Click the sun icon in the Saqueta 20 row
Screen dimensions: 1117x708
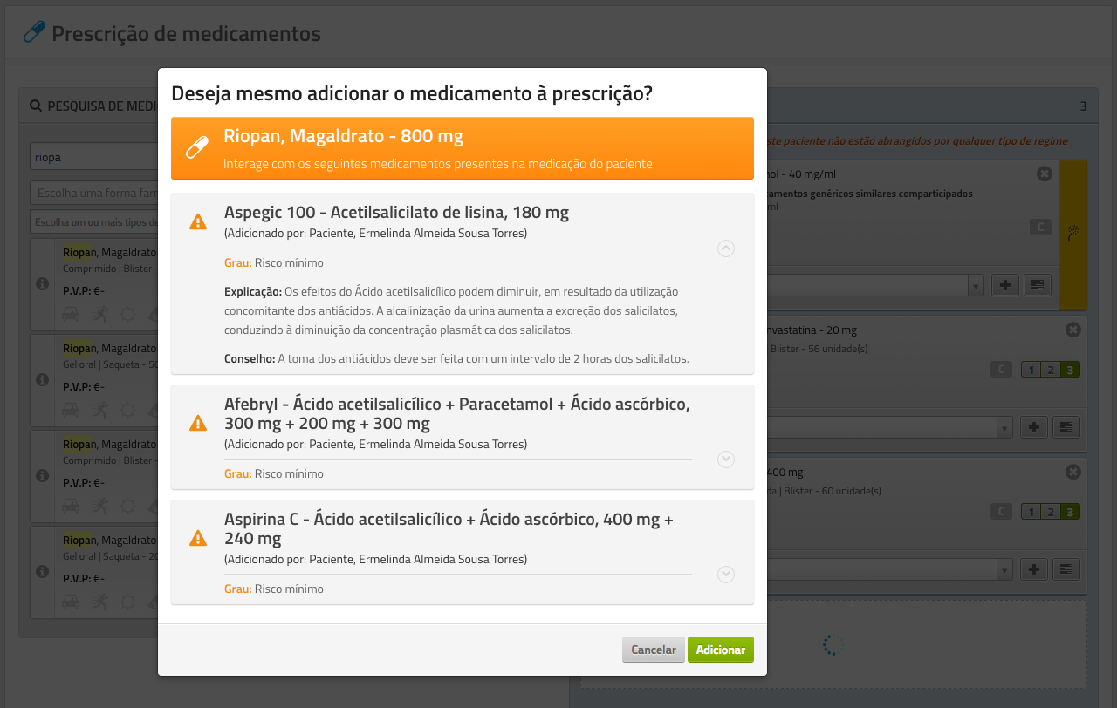pyautogui.click(x=128, y=601)
